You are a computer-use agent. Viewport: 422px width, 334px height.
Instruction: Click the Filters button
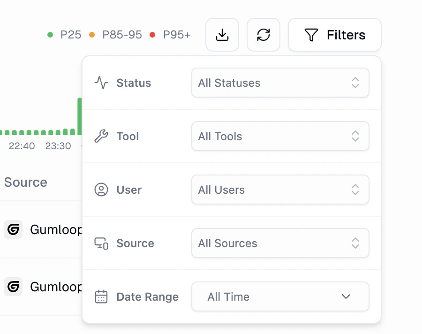coord(334,35)
